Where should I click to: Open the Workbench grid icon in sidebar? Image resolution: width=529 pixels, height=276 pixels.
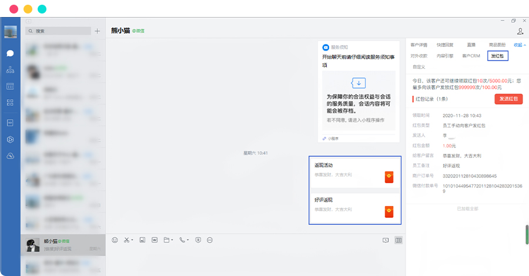tap(10, 103)
